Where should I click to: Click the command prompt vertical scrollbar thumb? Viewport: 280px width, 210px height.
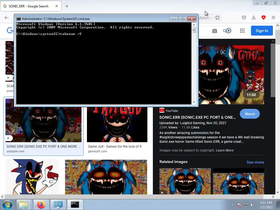pyautogui.click(x=194, y=30)
